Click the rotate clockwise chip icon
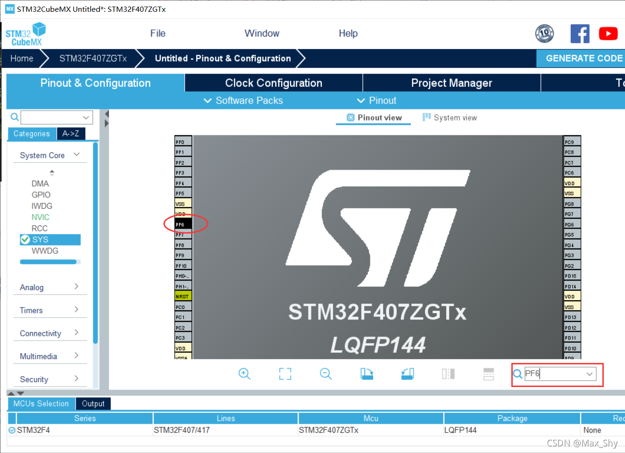 coord(367,374)
